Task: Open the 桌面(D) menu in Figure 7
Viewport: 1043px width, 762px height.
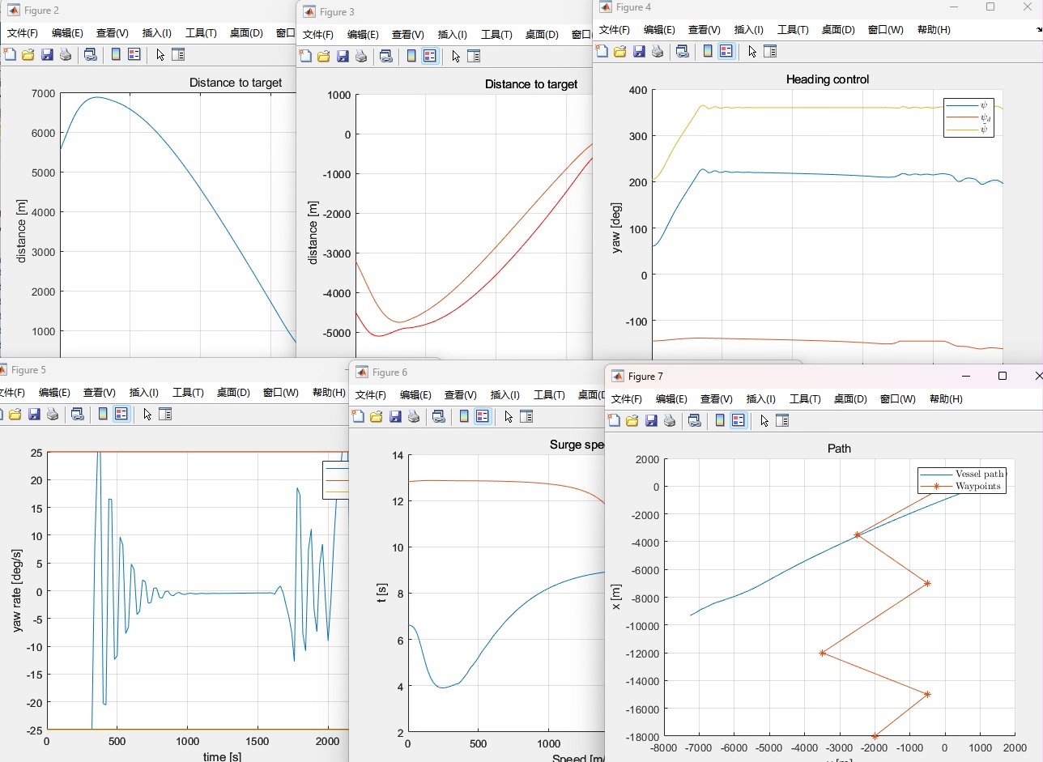Action: pyautogui.click(x=849, y=399)
